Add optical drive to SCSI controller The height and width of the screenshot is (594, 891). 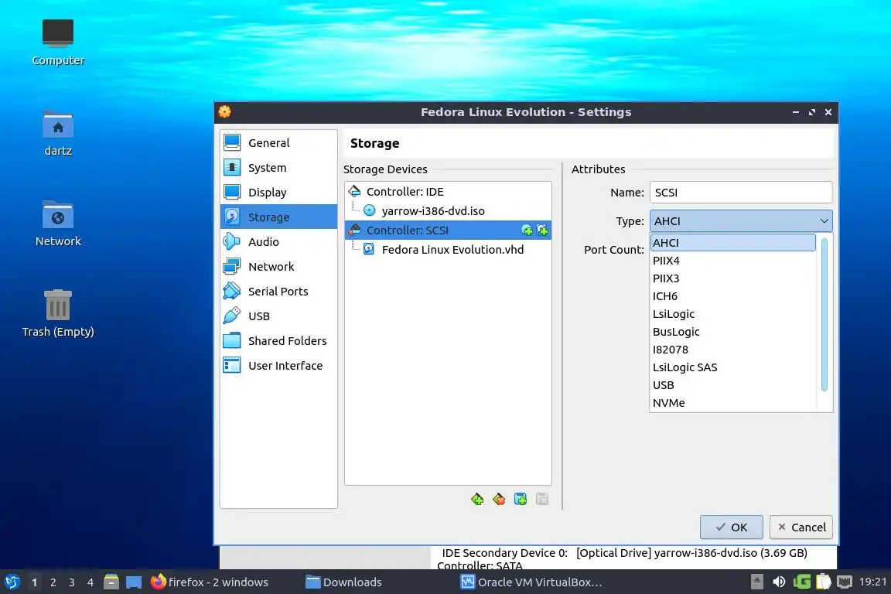[x=527, y=230]
